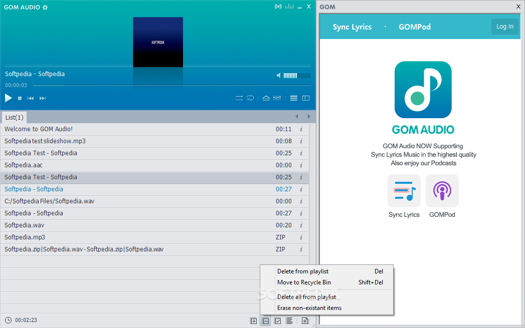This screenshot has height=328, width=525.
Task: Click the sleep timer clock icon
Action: 8,320
